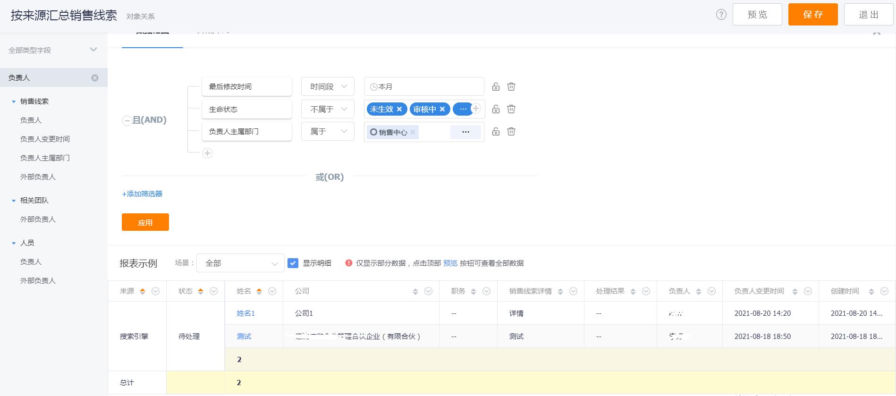The image size is (896, 396).
Task: Sort the 来源 column
Action: (x=143, y=291)
